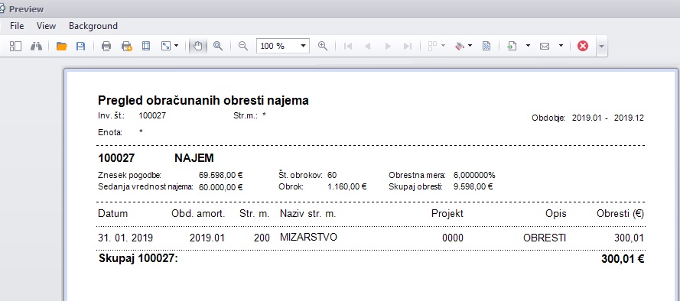Click the Quick Print icon

click(127, 46)
